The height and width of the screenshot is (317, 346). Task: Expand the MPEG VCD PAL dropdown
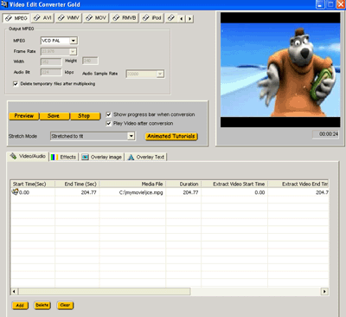coord(74,41)
